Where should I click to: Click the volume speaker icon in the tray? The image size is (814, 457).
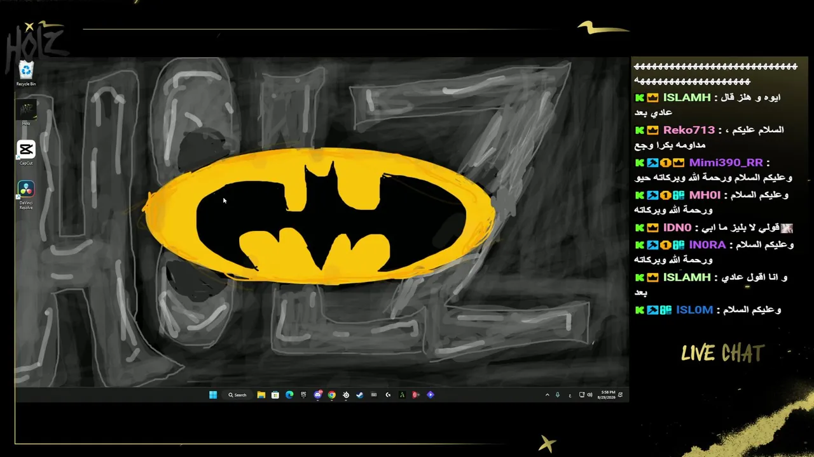590,395
